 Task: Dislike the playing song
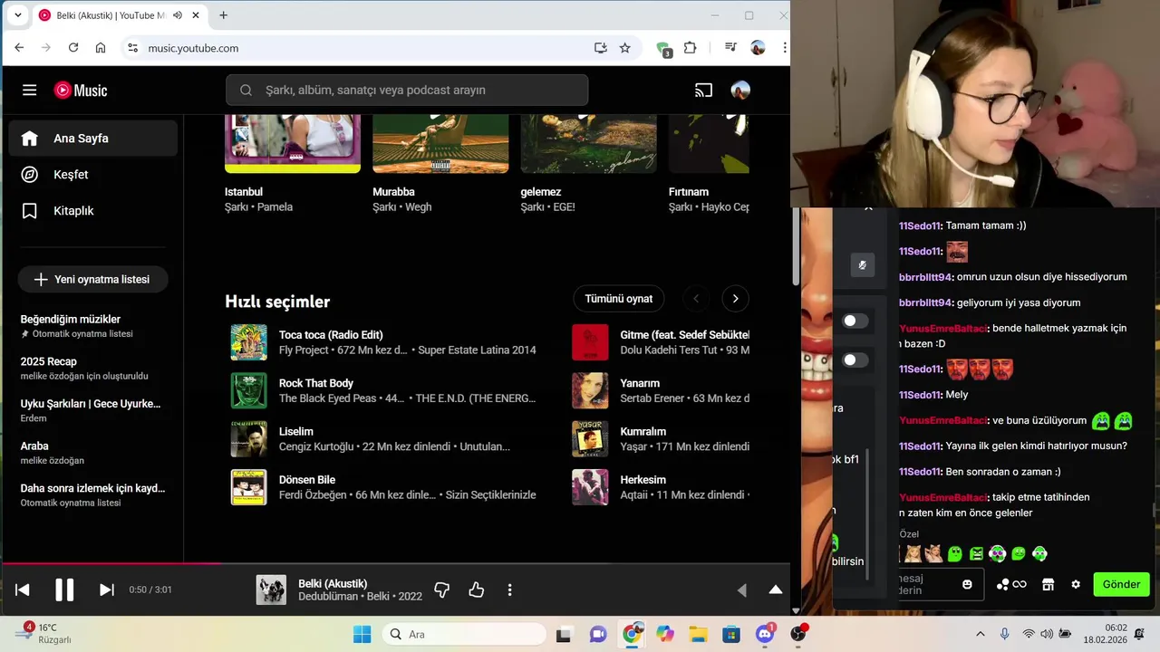coord(442,590)
